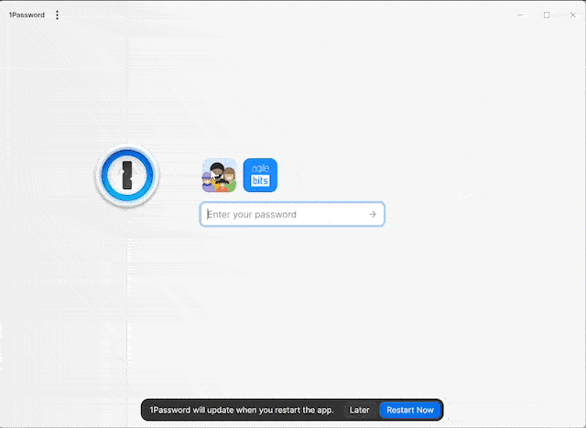
Task: Close the 1Password window
Action: tap(572, 15)
